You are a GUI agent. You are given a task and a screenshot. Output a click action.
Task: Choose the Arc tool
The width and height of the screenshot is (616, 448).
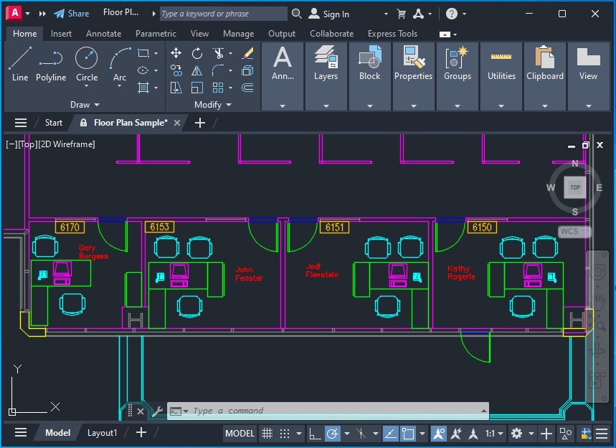coord(120,59)
